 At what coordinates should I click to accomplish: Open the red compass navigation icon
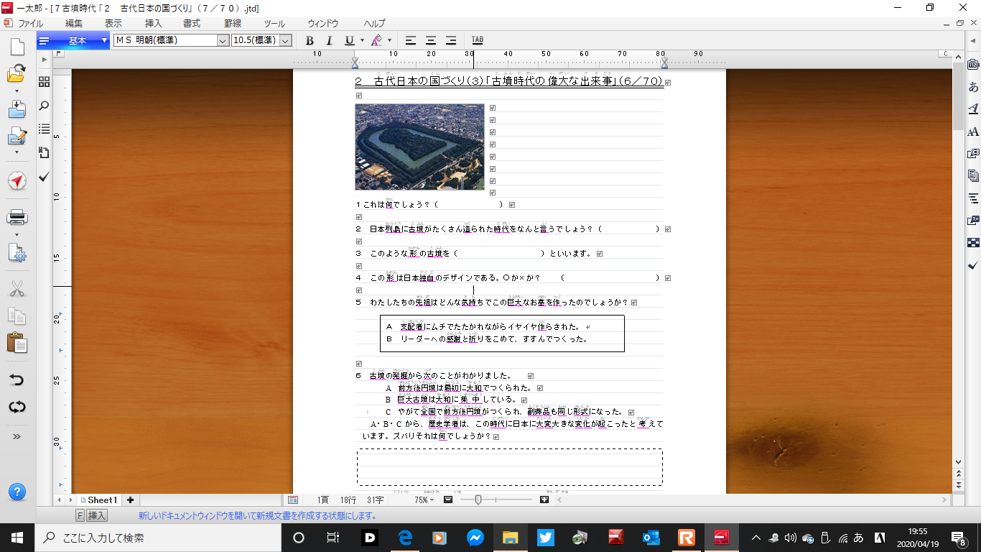tap(17, 180)
